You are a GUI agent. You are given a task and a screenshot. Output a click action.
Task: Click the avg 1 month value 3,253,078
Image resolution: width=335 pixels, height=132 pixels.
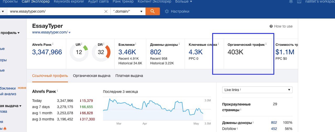pos(65,113)
